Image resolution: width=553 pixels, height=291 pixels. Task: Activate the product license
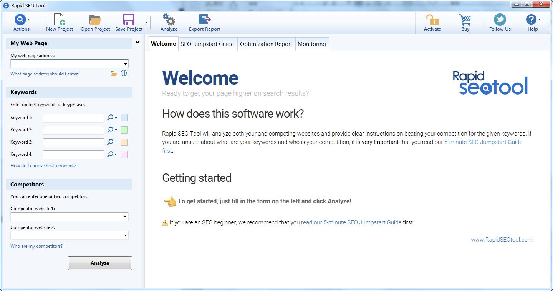(432, 22)
